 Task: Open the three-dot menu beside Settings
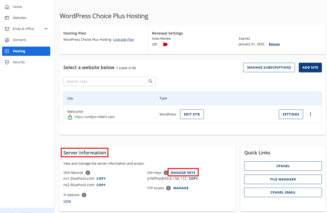click(310, 114)
